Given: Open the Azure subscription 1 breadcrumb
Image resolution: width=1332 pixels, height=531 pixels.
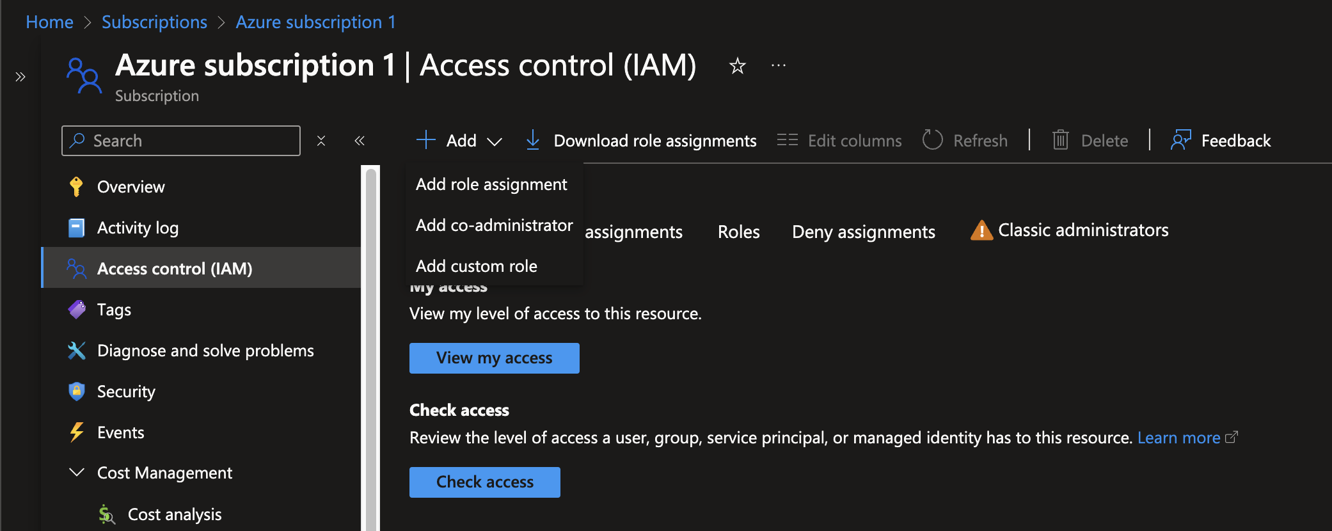Looking at the screenshot, I should (315, 22).
